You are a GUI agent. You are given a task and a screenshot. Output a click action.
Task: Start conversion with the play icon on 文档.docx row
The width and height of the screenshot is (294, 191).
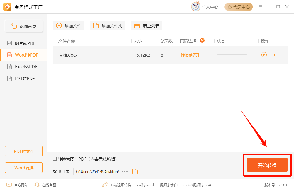coord(264,55)
